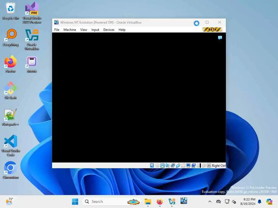Select the Everything desktop shortcut

pyautogui.click(x=11, y=37)
